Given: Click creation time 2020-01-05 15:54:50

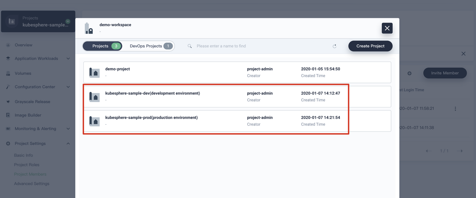Looking at the screenshot, I should click(321, 69).
